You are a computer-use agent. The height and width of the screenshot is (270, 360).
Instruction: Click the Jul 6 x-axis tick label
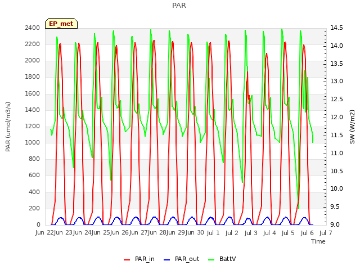tap(307, 233)
